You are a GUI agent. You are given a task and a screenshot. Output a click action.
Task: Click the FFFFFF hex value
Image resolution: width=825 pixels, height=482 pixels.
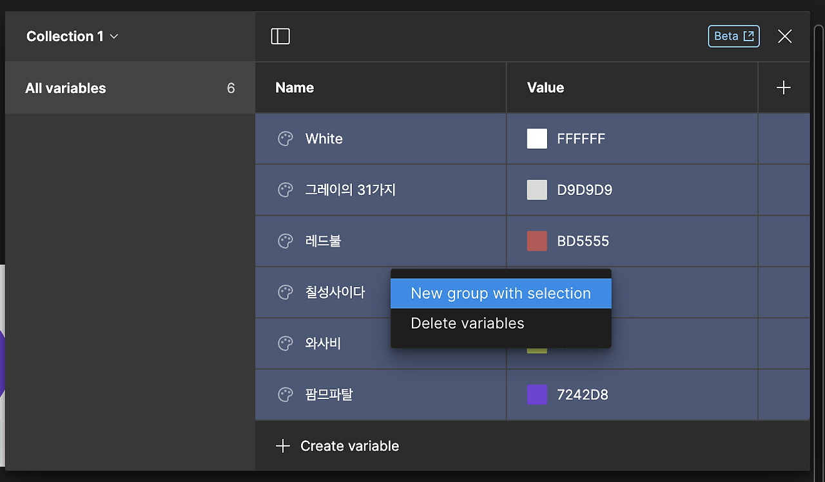pos(581,139)
